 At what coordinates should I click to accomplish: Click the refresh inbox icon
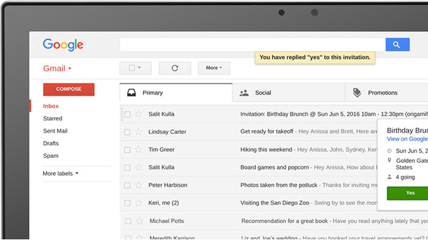(175, 68)
